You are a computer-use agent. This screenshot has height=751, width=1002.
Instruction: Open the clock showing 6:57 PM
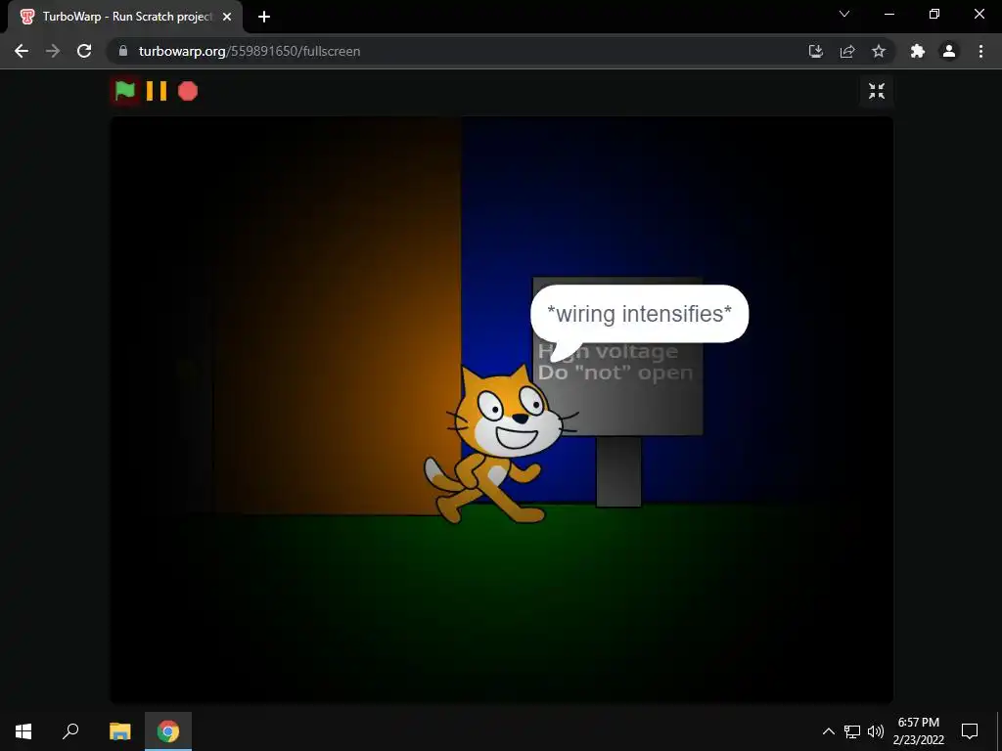(x=918, y=731)
